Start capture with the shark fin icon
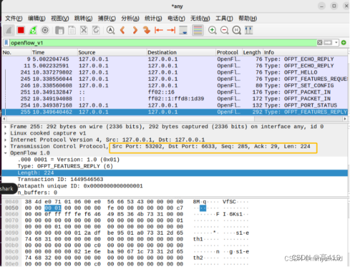The image size is (350, 267). (9, 30)
